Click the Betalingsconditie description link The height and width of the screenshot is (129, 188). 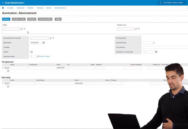pyautogui.click(x=44, y=56)
